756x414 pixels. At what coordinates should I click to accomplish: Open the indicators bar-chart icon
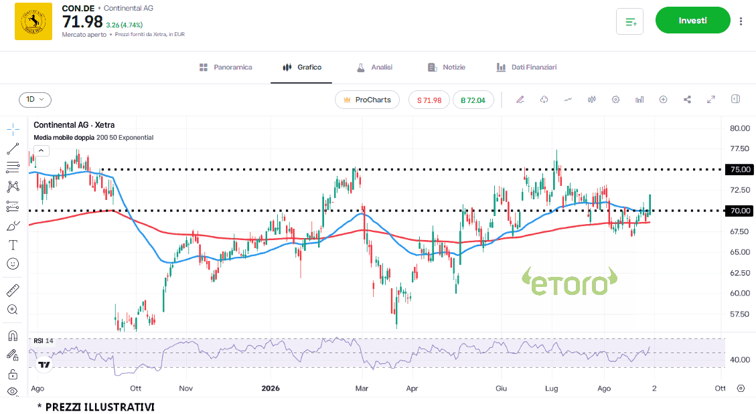pyautogui.click(x=639, y=100)
